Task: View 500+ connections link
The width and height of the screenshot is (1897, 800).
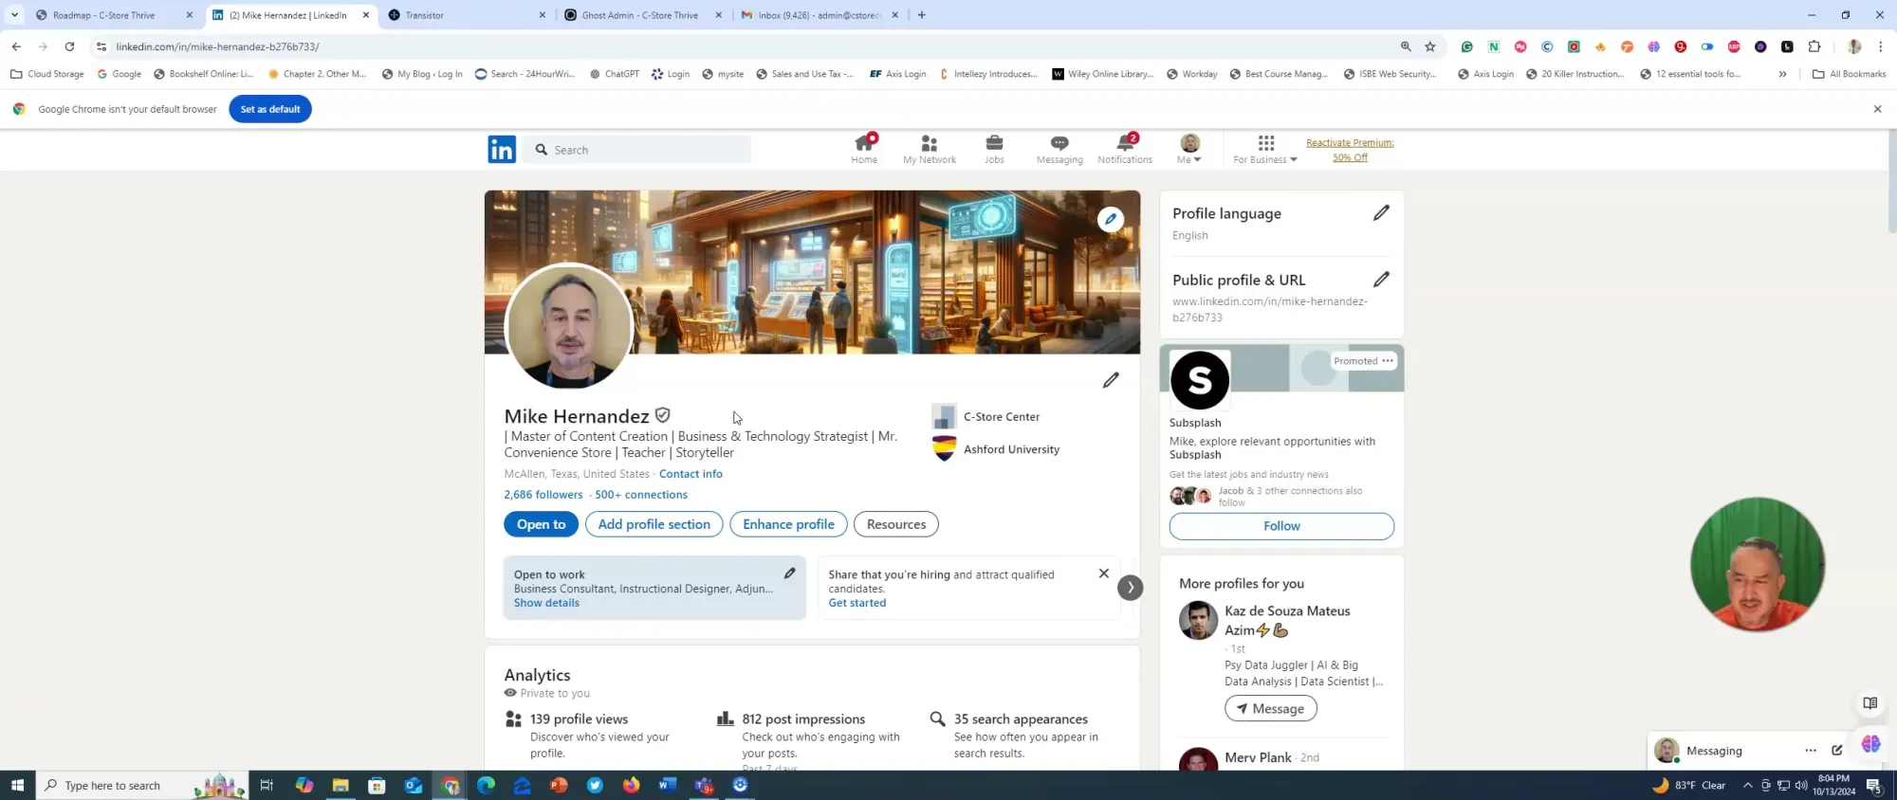Action: [x=641, y=495]
